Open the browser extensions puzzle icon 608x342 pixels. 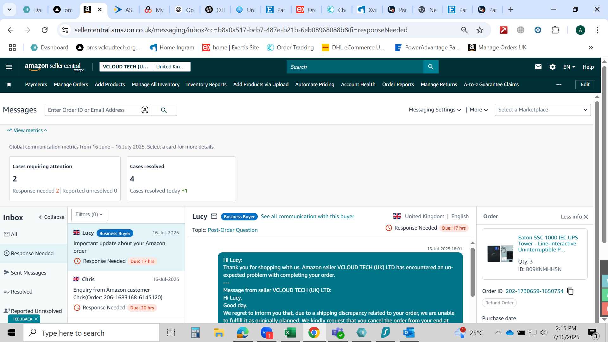pyautogui.click(x=555, y=30)
